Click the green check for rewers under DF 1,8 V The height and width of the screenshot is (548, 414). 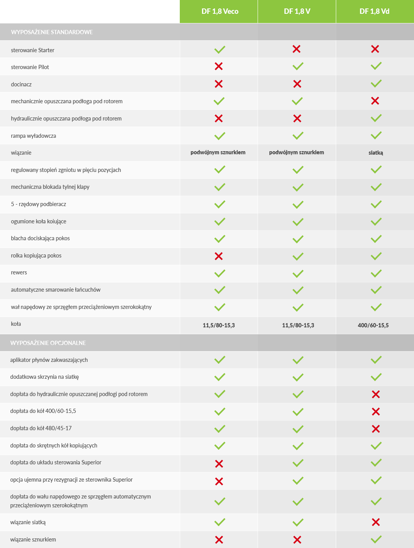click(298, 274)
